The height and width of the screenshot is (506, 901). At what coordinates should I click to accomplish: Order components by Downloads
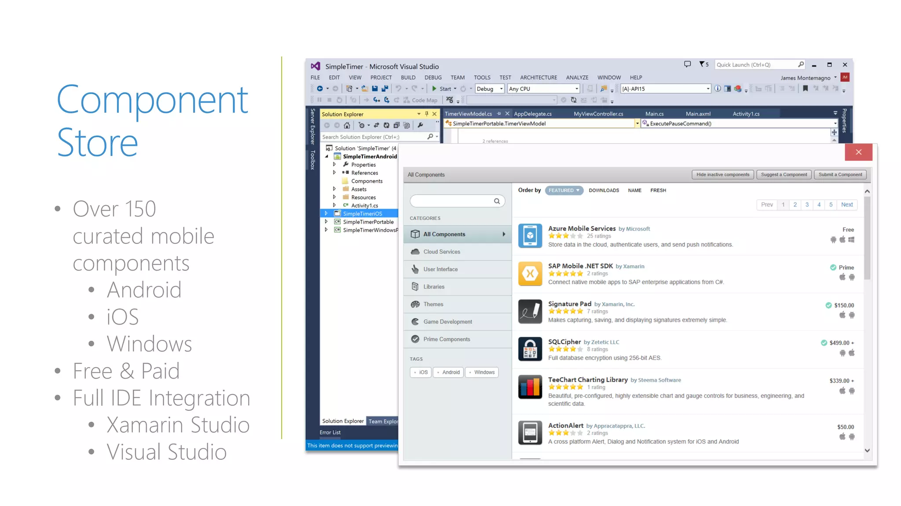point(604,191)
